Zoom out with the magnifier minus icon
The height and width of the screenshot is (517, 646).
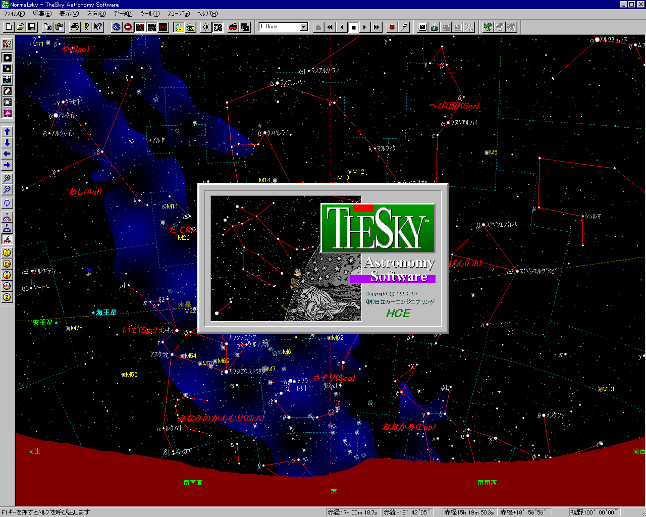7,189
